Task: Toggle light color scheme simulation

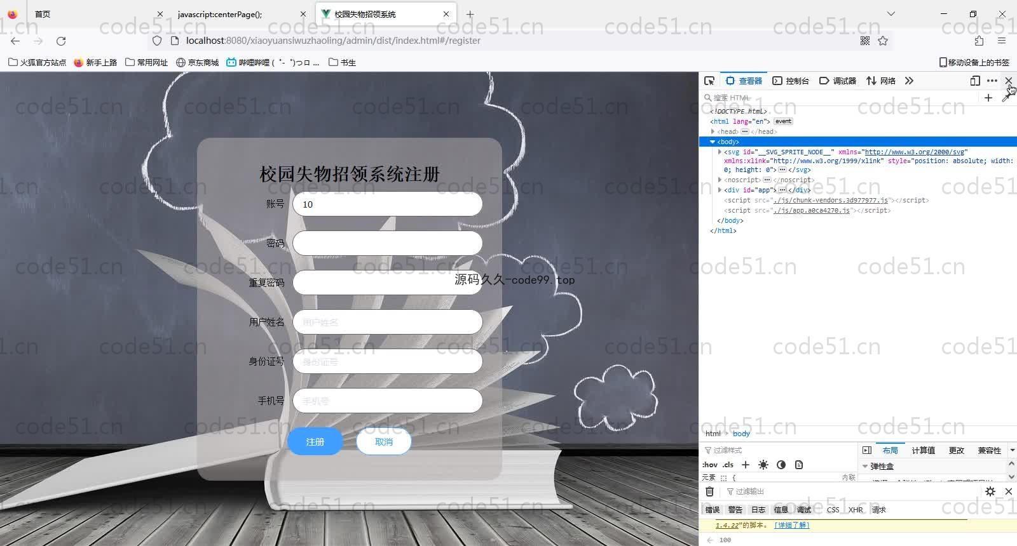Action: 763,465
